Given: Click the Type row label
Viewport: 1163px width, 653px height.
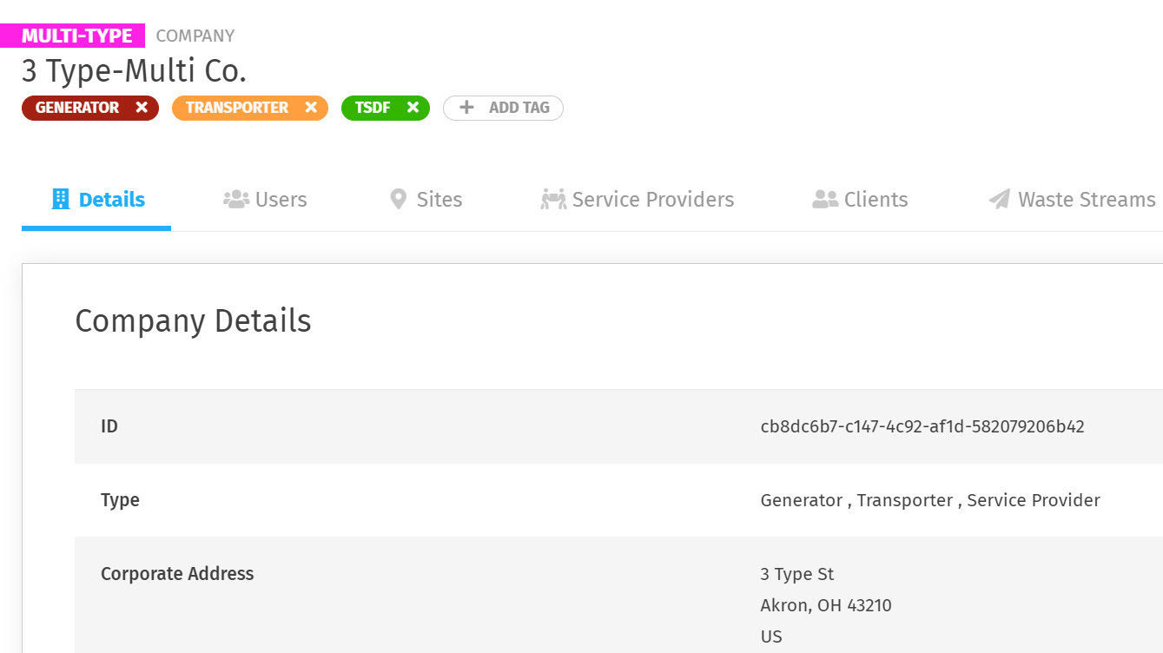Looking at the screenshot, I should pos(120,501).
